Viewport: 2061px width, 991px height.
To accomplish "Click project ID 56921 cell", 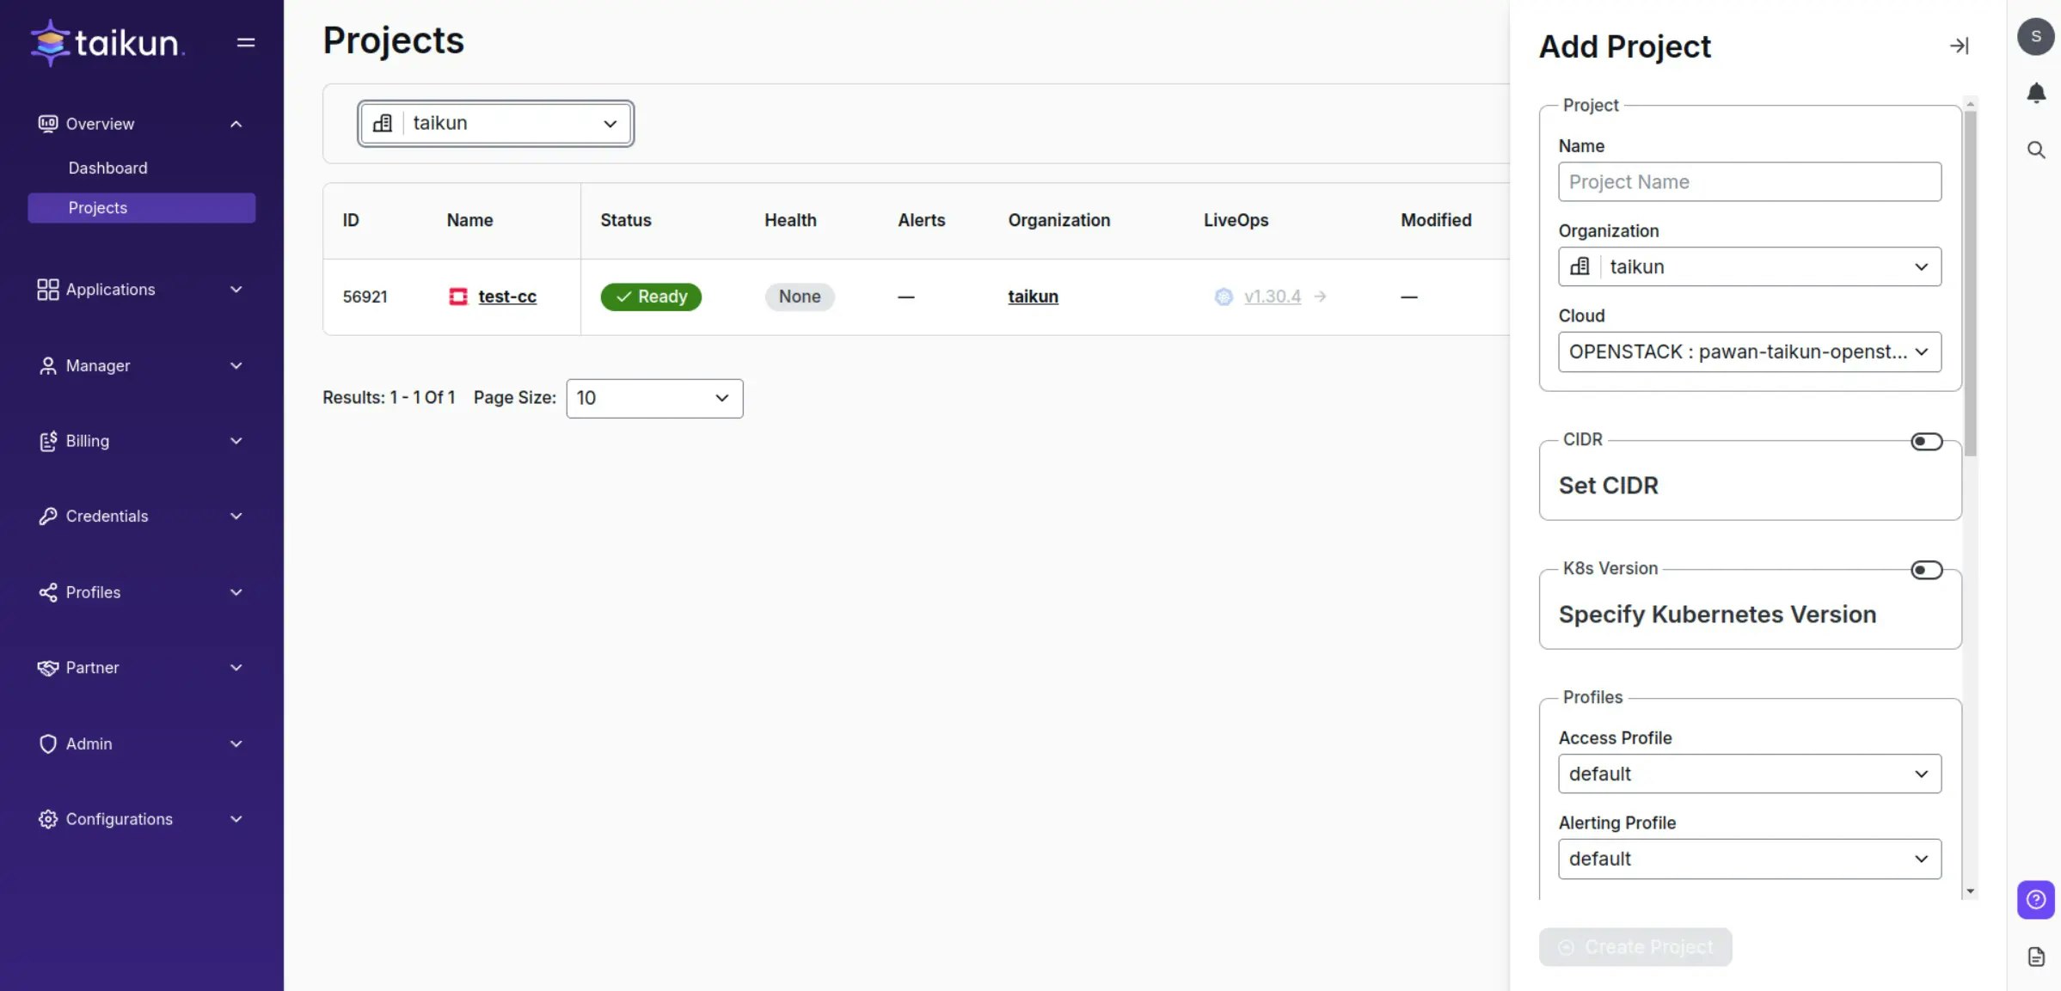I will click(x=365, y=297).
